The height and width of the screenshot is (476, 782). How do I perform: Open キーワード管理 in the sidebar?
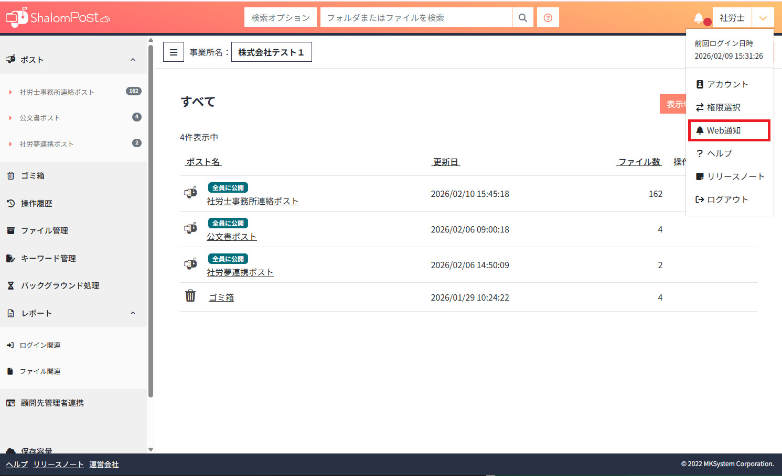click(x=48, y=259)
